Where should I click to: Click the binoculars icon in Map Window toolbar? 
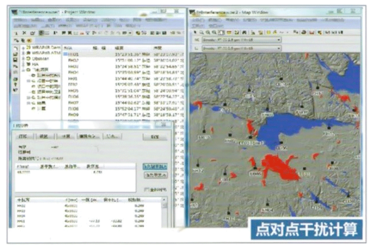[x=244, y=32]
